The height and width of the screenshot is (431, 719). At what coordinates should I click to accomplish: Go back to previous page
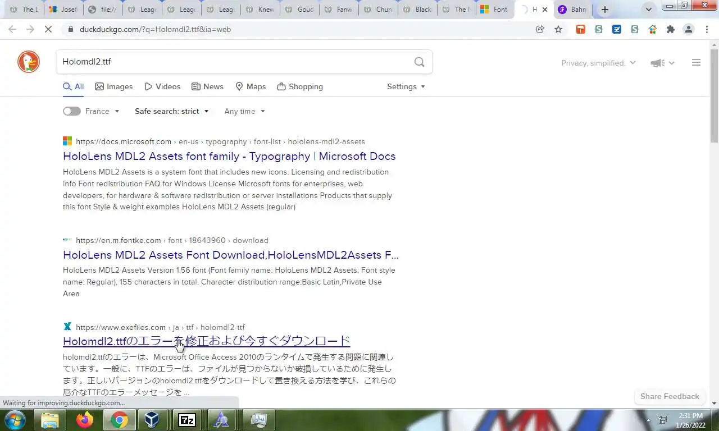click(x=12, y=29)
